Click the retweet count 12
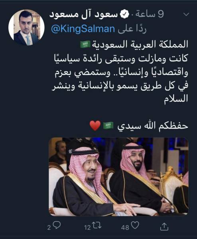This screenshot has height=239, width=197. pyautogui.click(x=87, y=228)
